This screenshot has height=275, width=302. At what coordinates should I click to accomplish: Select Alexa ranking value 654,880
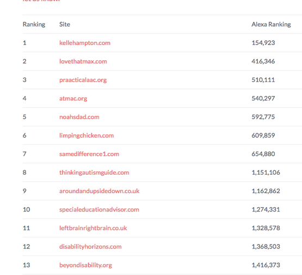(x=263, y=154)
